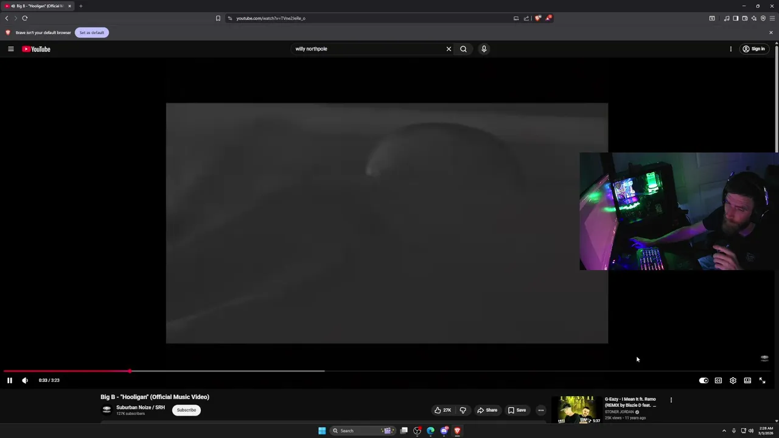
Task: Search with your voice microphone button
Action: (x=484, y=49)
